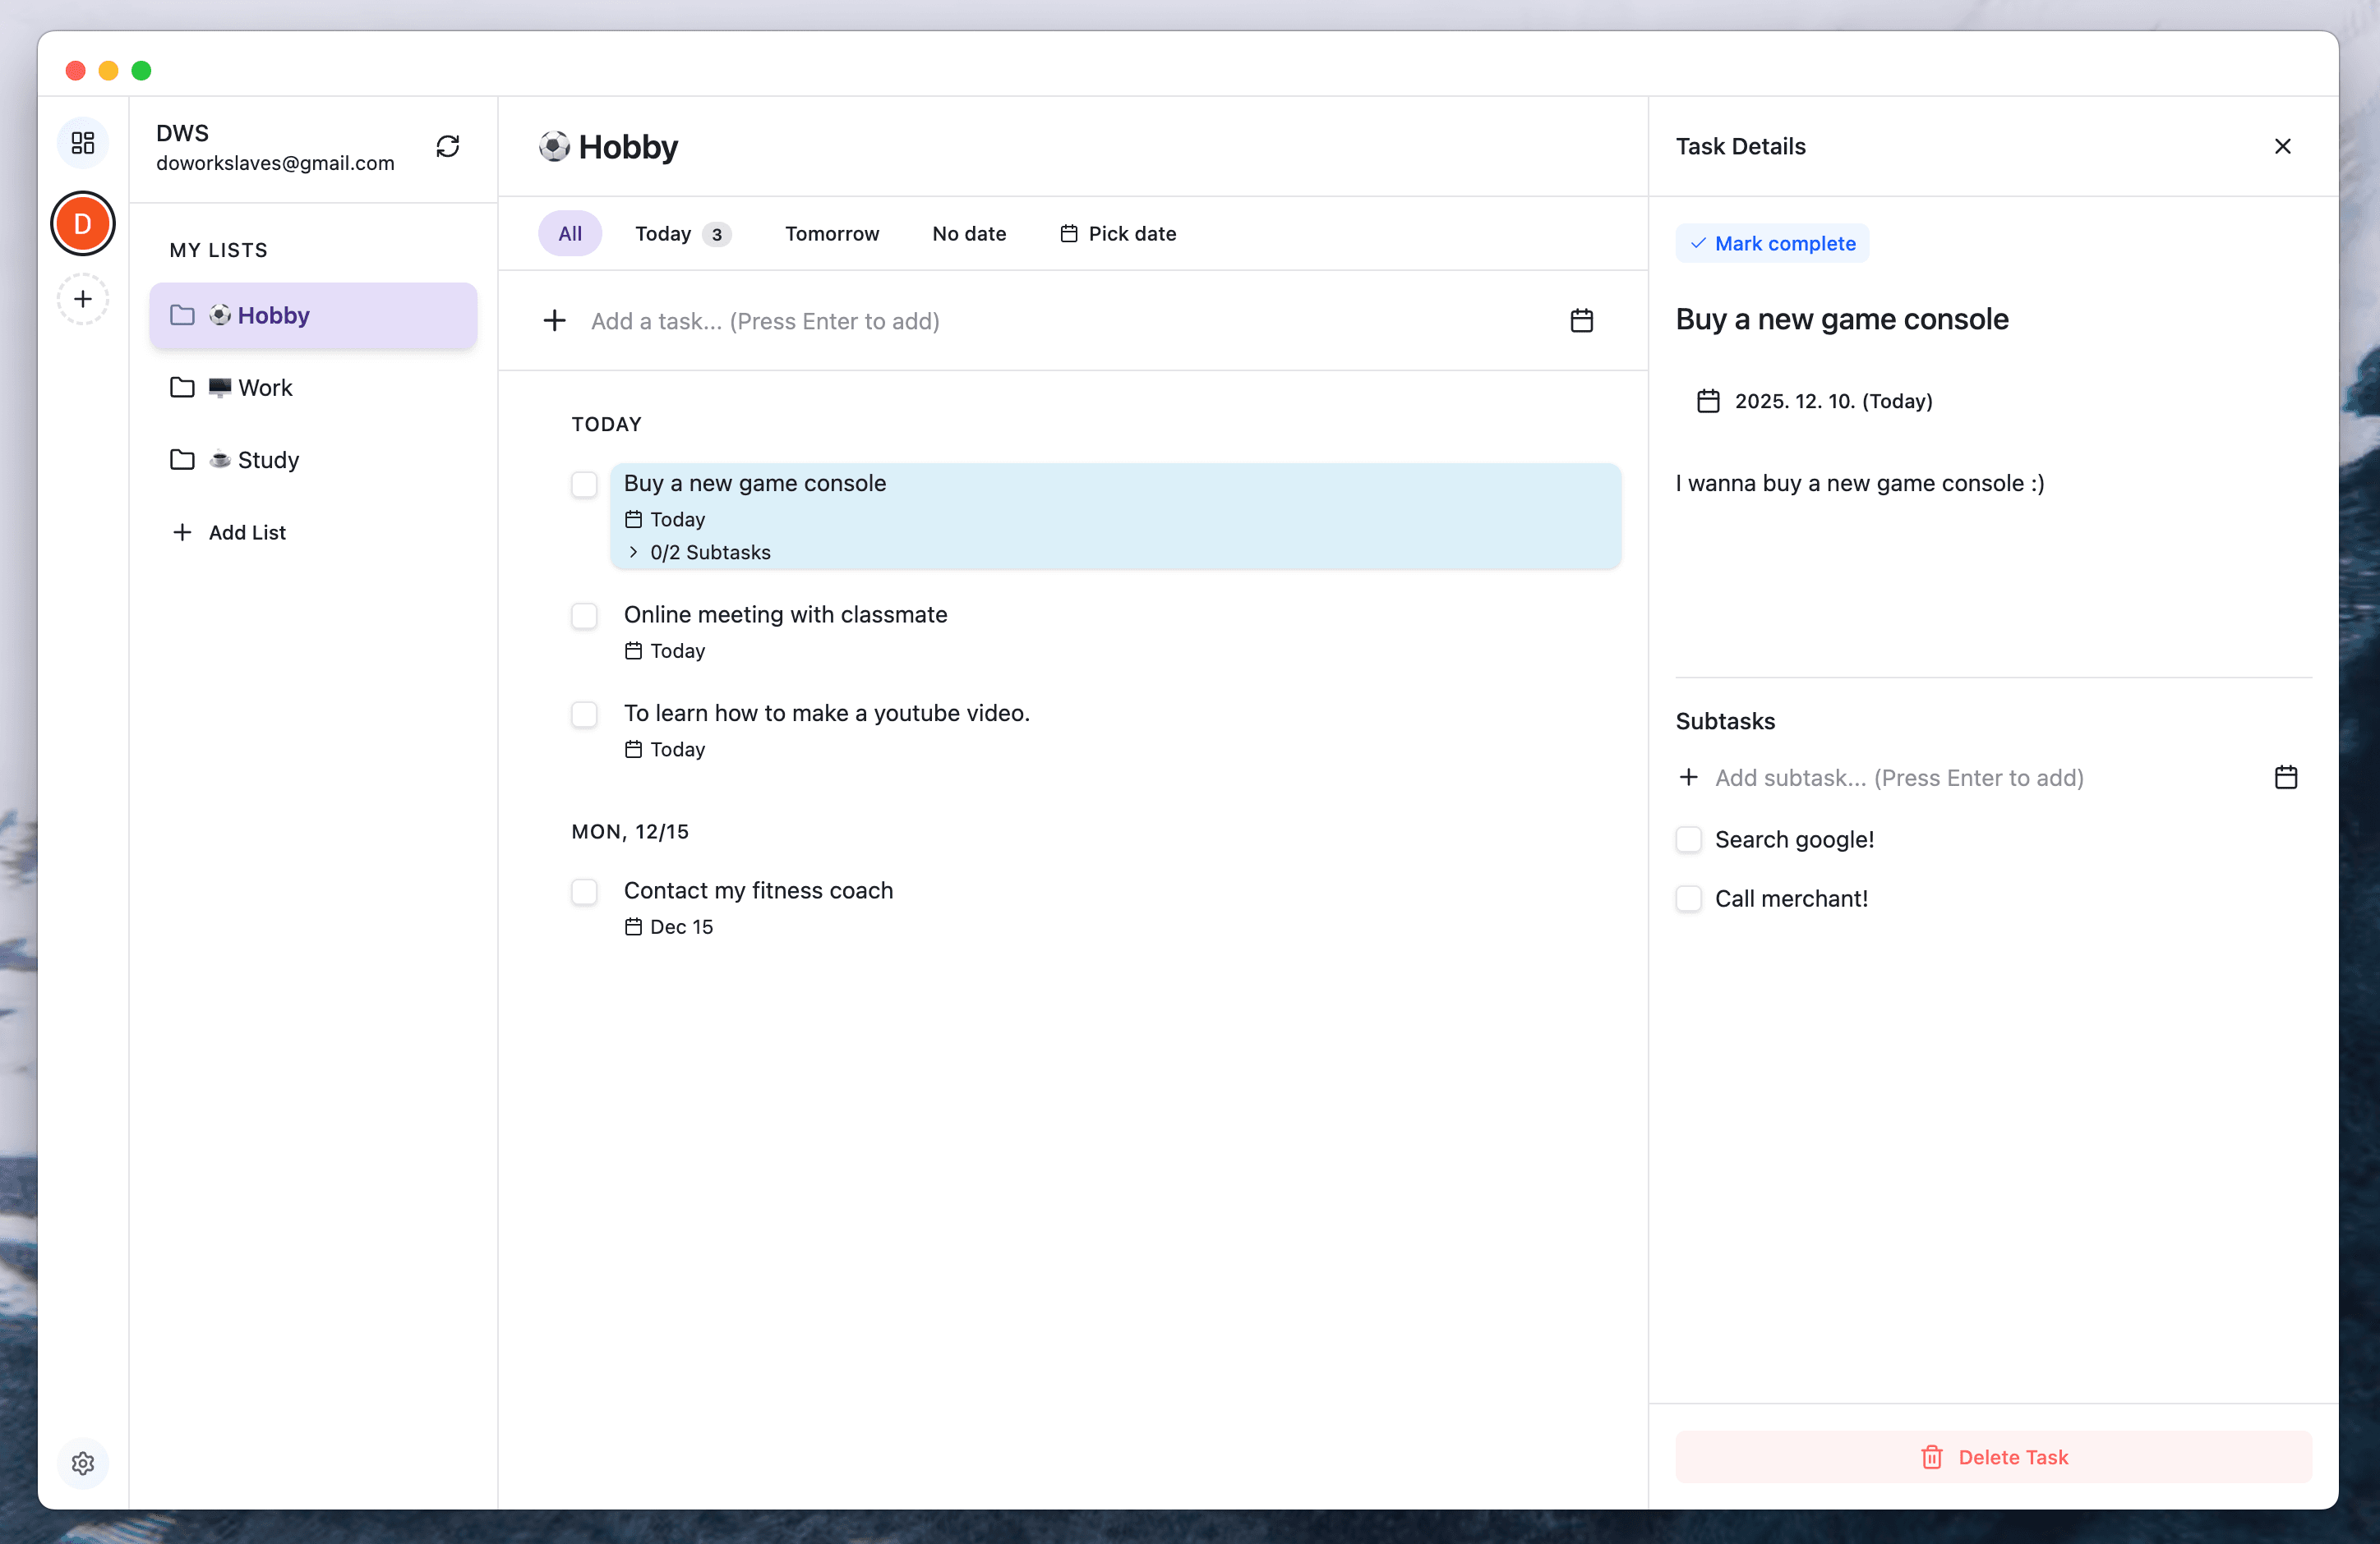Screen dimensions: 2380x1544
Task: Click the sync refresh icon
Action: [x=447, y=146]
